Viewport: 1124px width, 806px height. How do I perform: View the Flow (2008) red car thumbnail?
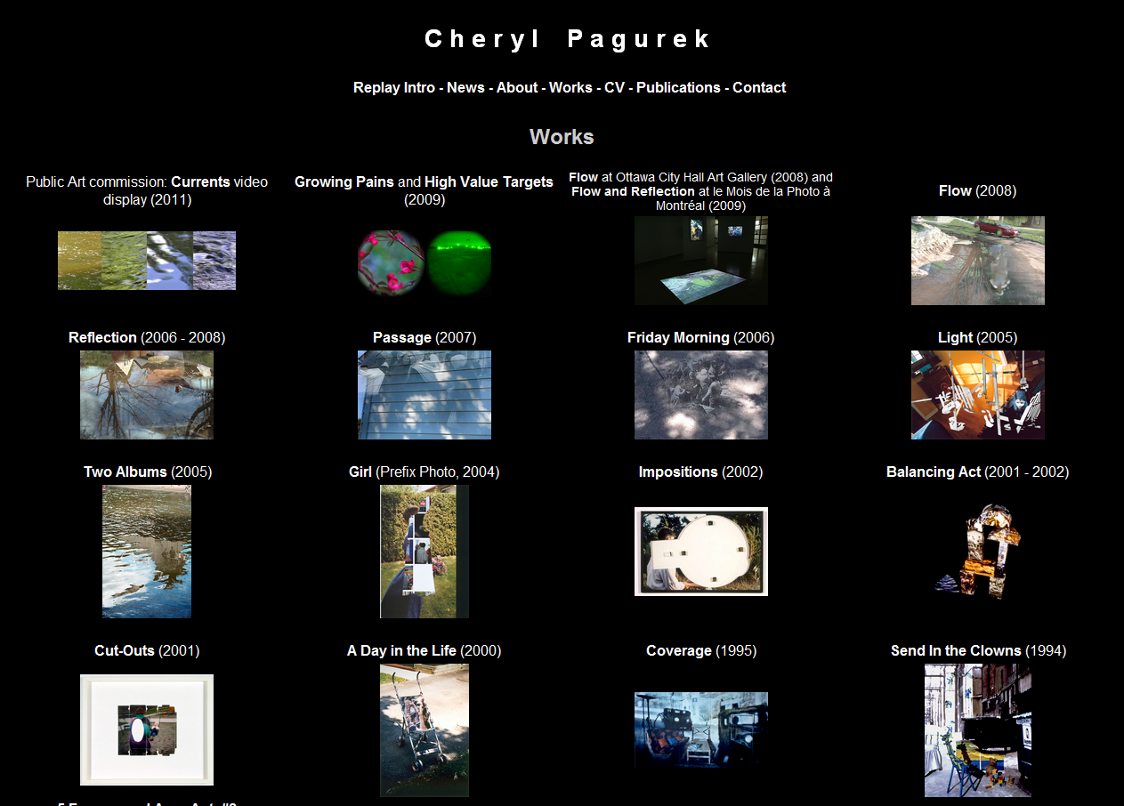pos(977,261)
